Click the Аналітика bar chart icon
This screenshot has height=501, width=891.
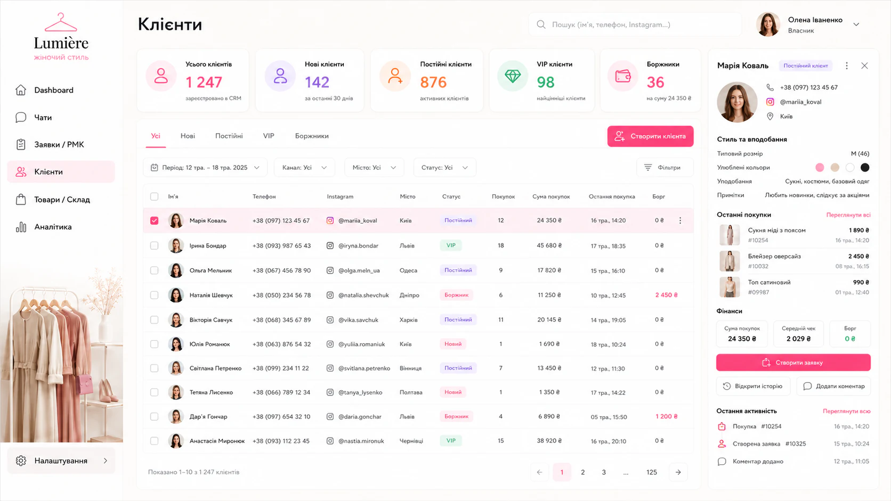(x=21, y=227)
